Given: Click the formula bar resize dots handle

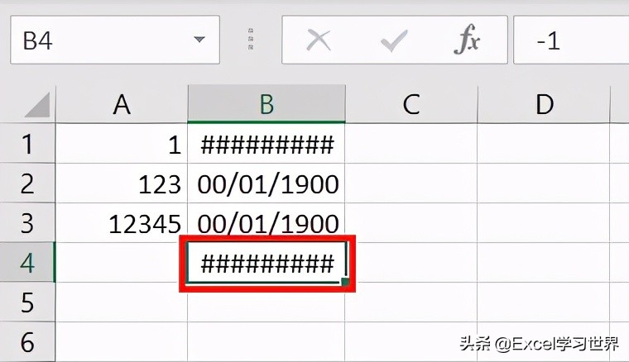Looking at the screenshot, I should (251, 39).
